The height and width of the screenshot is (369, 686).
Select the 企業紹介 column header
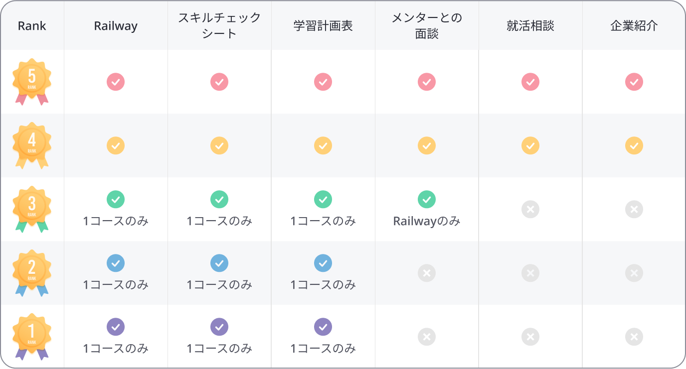634,26
